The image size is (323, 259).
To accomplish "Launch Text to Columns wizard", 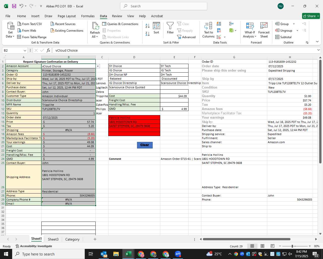I will [x=208, y=30].
